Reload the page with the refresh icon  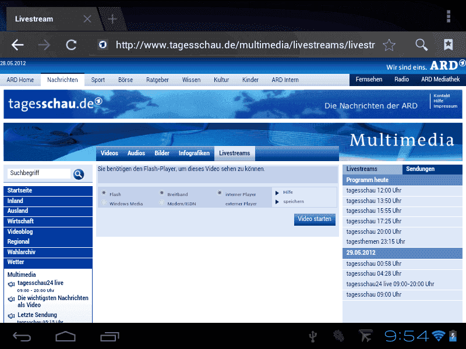[71, 45]
